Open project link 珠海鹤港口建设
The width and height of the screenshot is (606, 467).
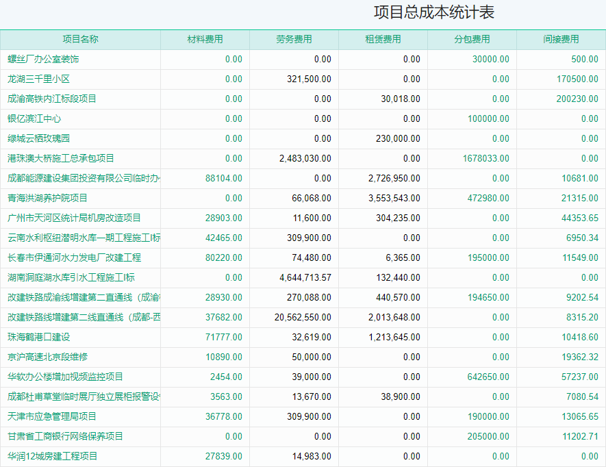tap(38, 337)
